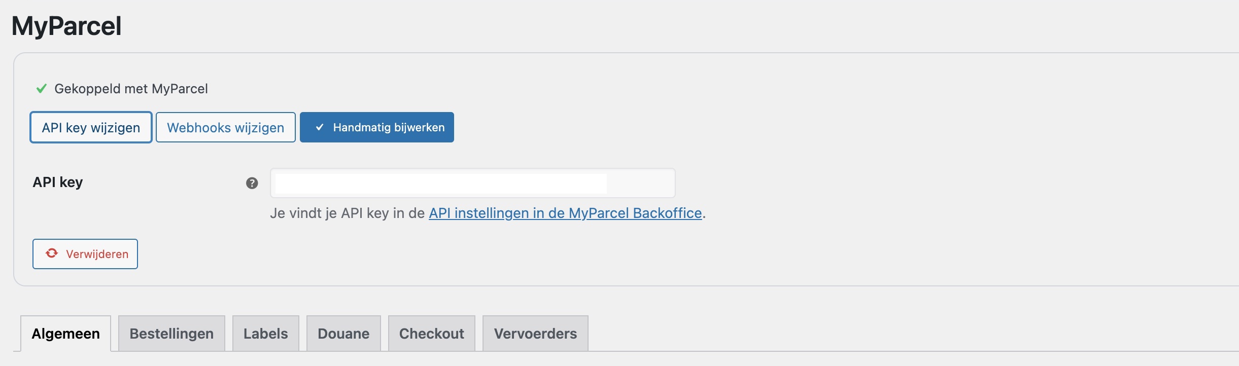Viewport: 1239px width, 366px height.
Task: Click the checkmark icon in Handmatig bijwerken
Action: tap(320, 127)
